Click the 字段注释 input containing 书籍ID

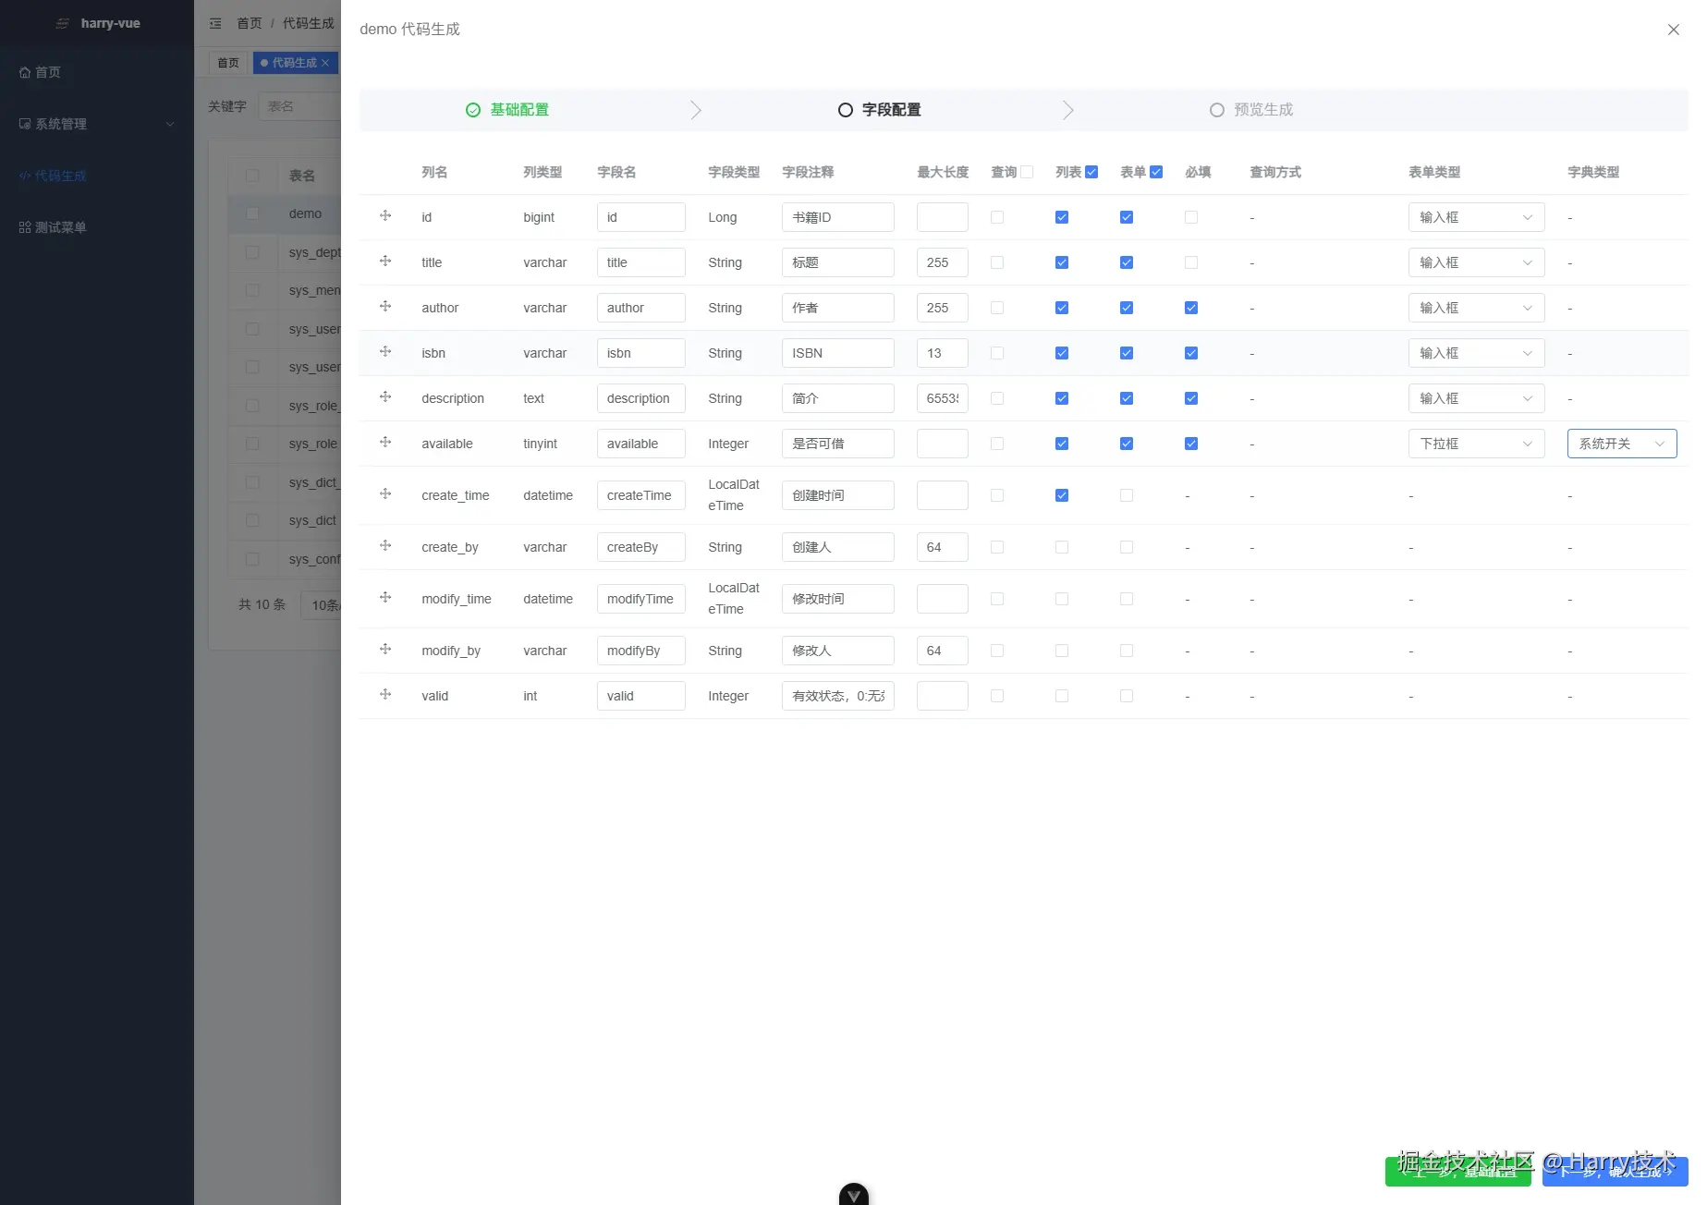tap(837, 217)
